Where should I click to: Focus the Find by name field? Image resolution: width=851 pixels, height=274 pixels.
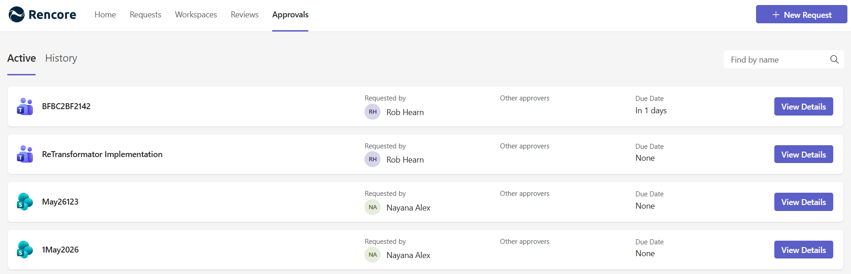pyautogui.click(x=778, y=59)
